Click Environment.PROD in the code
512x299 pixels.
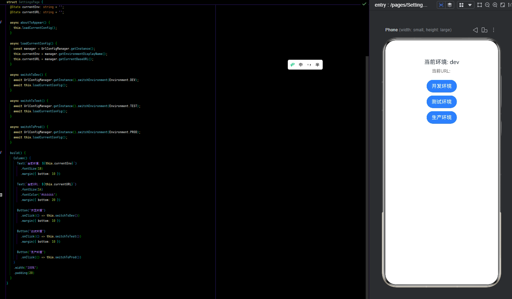pyautogui.click(x=123, y=132)
